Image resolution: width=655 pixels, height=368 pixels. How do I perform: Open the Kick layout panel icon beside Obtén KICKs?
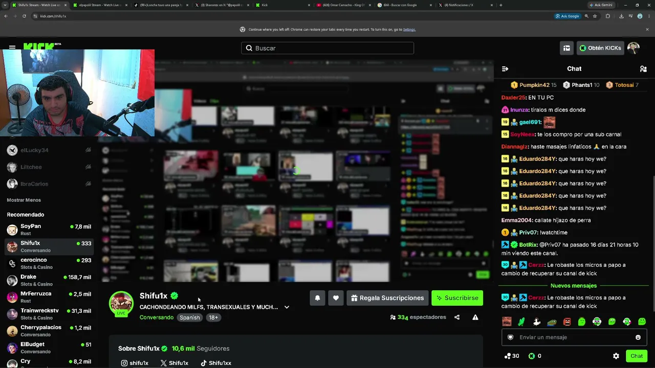point(566,48)
